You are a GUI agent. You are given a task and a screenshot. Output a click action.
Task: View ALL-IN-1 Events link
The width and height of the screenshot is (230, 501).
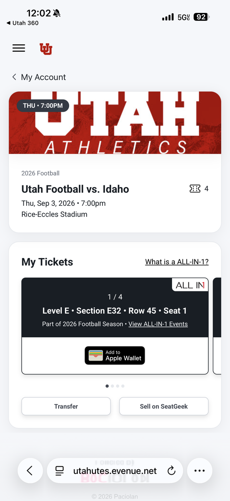coord(158,324)
